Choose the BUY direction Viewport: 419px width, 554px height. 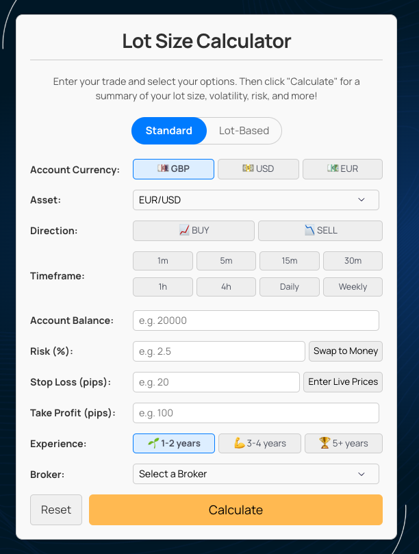pyautogui.click(x=194, y=231)
